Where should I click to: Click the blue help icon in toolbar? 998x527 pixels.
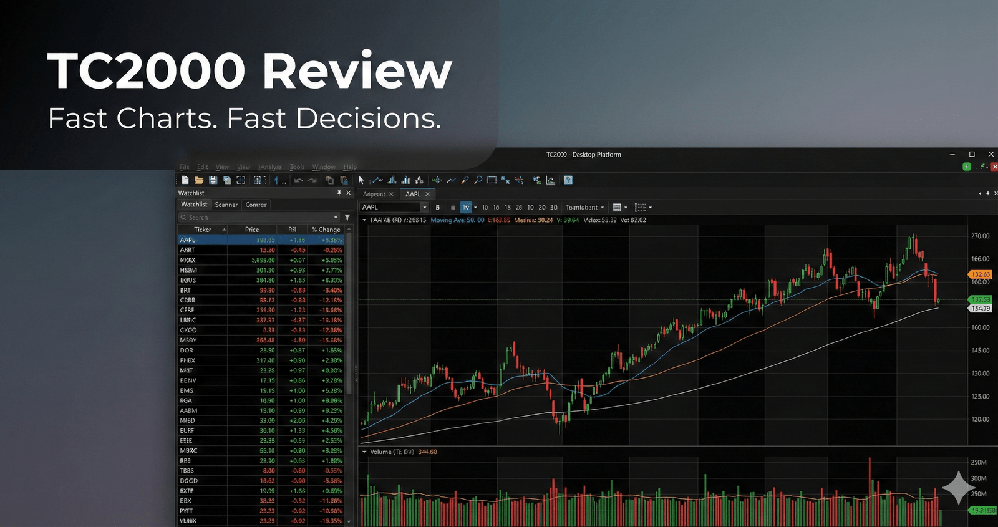coord(568,180)
